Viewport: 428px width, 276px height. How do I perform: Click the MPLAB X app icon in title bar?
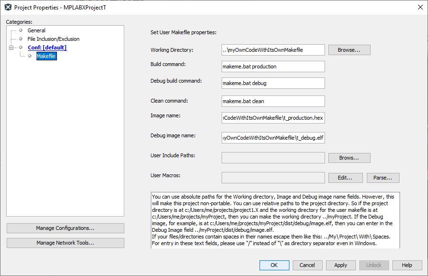(x=8, y=7)
